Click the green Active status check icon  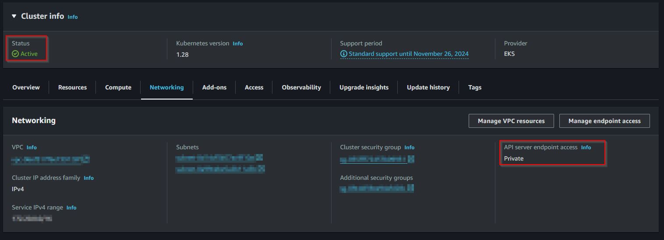(x=15, y=54)
